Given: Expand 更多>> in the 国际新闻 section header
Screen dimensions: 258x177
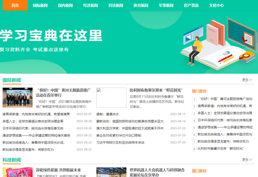Looking at the screenshot, I should pyautogui.click(x=247, y=80).
